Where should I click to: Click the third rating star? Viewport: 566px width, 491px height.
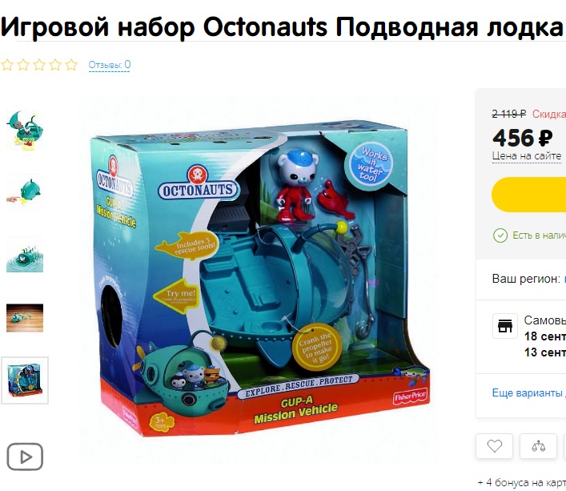click(x=39, y=65)
